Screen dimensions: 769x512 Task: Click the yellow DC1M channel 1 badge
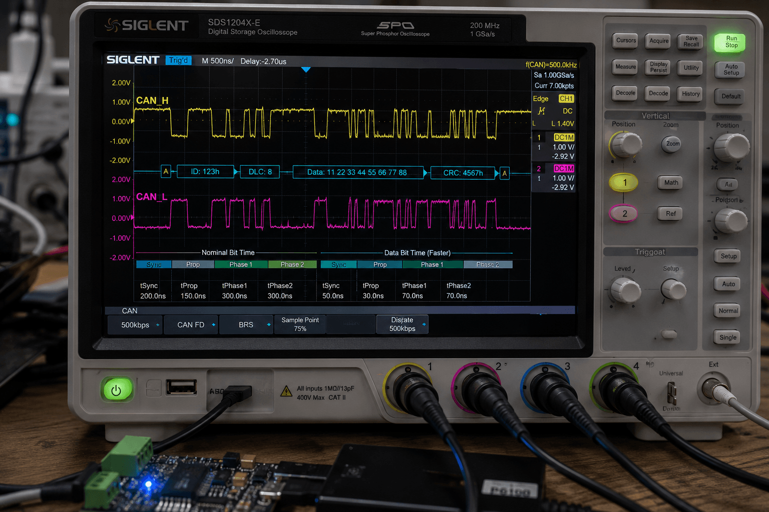click(564, 137)
